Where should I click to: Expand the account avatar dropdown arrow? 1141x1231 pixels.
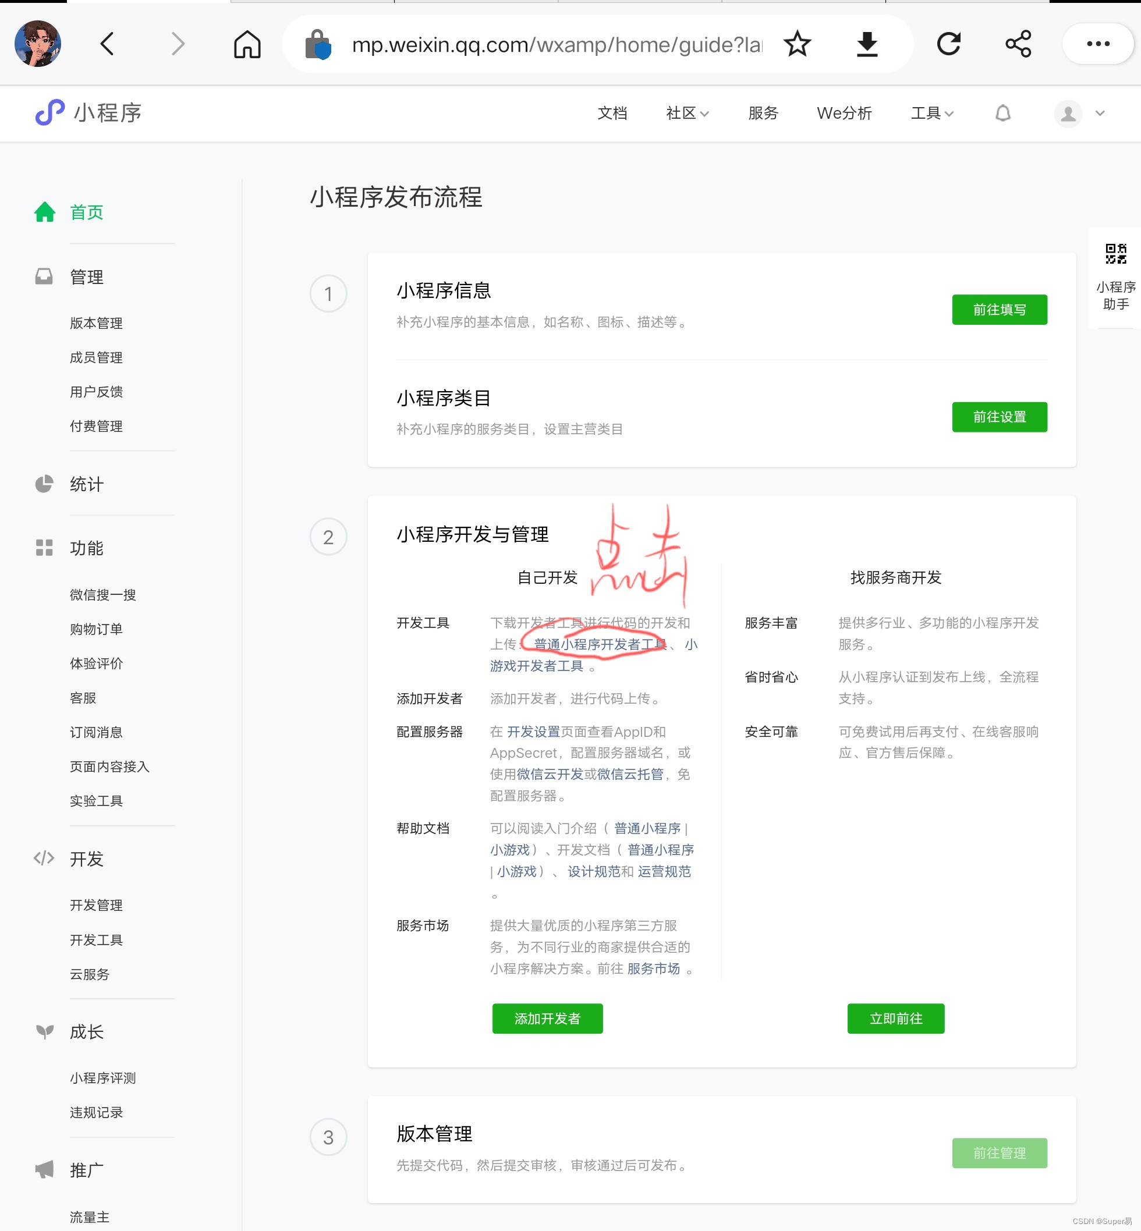[x=1100, y=113]
